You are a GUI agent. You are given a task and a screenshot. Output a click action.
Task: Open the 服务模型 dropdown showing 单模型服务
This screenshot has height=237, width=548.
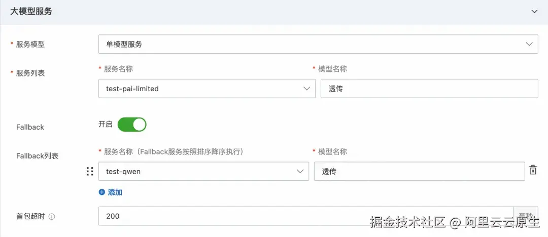click(x=318, y=44)
